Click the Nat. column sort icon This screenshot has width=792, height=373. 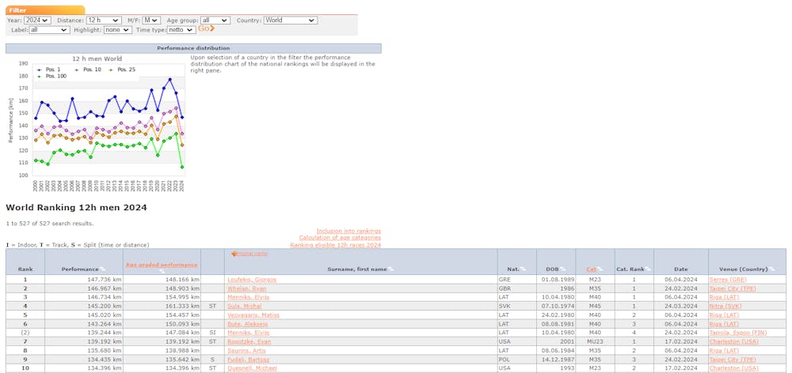pos(524,270)
